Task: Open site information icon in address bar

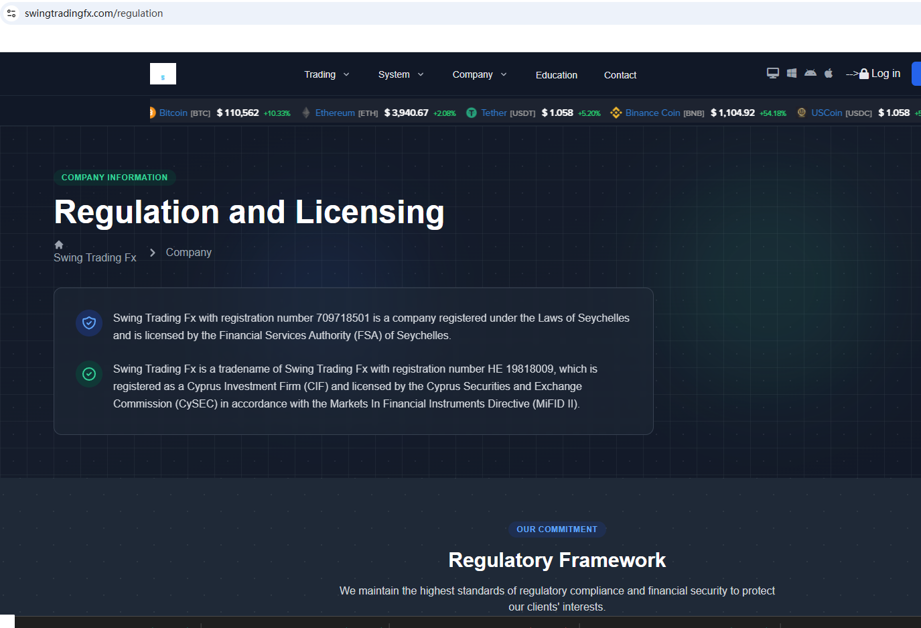Action: (x=11, y=13)
